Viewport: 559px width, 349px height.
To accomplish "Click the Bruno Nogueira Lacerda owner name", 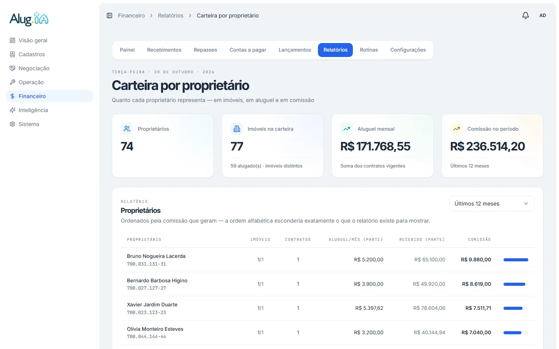I will pos(156,256).
